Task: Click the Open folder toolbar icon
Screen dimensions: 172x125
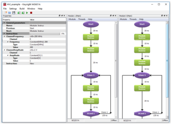Action: tap(10, 13)
